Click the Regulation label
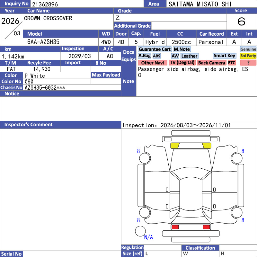The width and height of the screenshot is (257, 257). [x=132, y=247]
